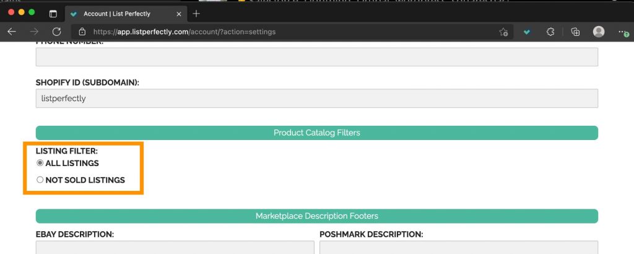This screenshot has width=634, height=254.
Task: Select the ALL LISTINGS radio option
Action: pos(40,164)
